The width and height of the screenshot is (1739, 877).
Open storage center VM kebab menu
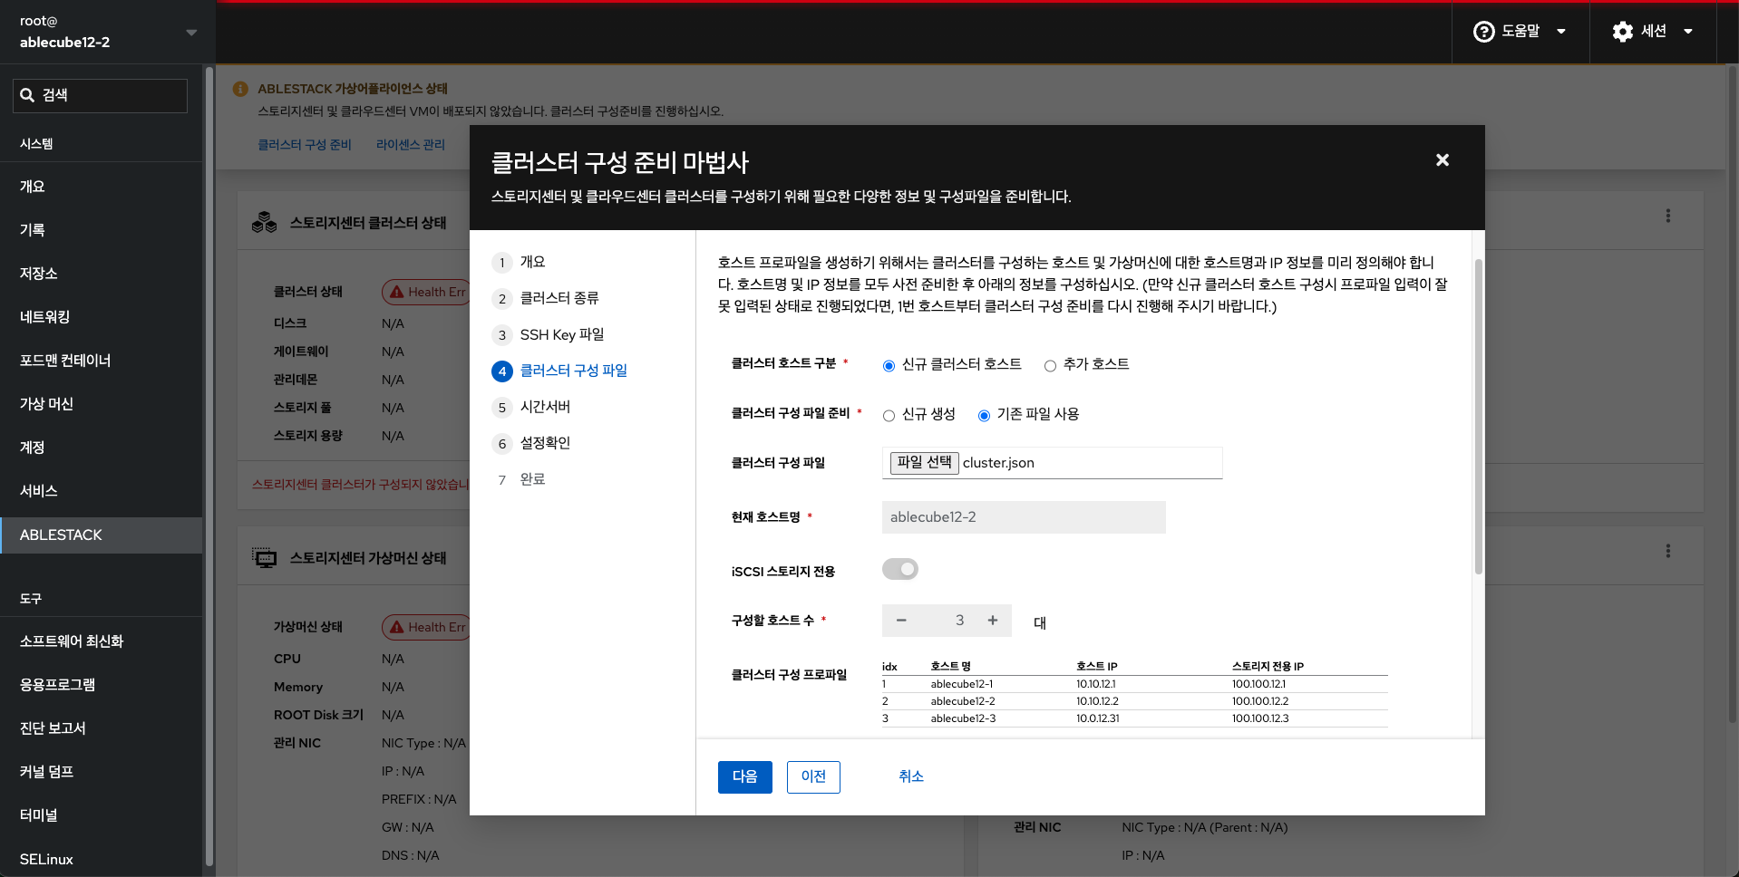pyautogui.click(x=1667, y=552)
